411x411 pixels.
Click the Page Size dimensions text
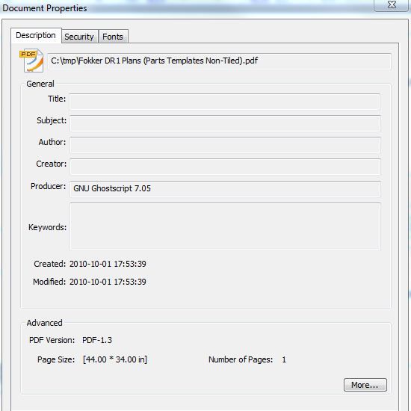[115, 359]
